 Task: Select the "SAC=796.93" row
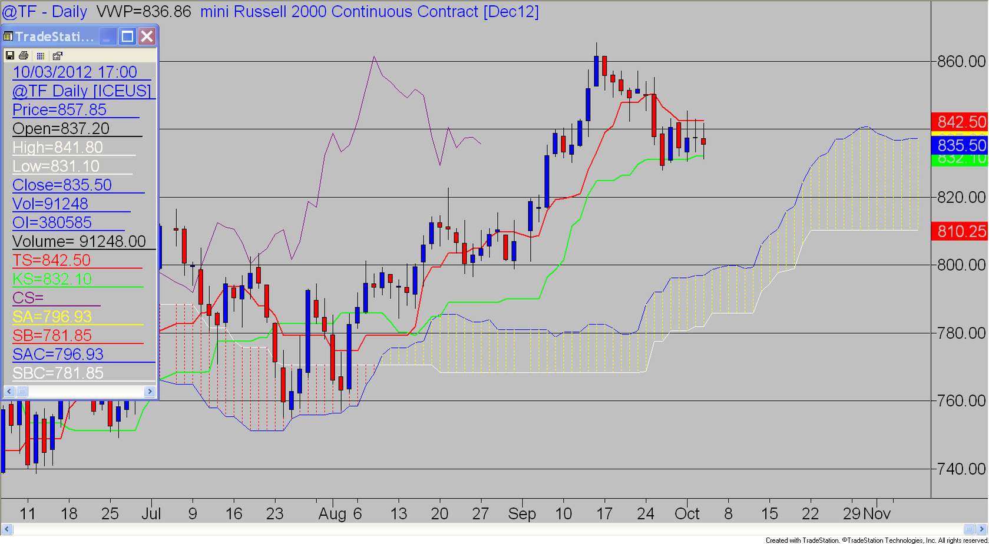pyautogui.click(x=84, y=354)
